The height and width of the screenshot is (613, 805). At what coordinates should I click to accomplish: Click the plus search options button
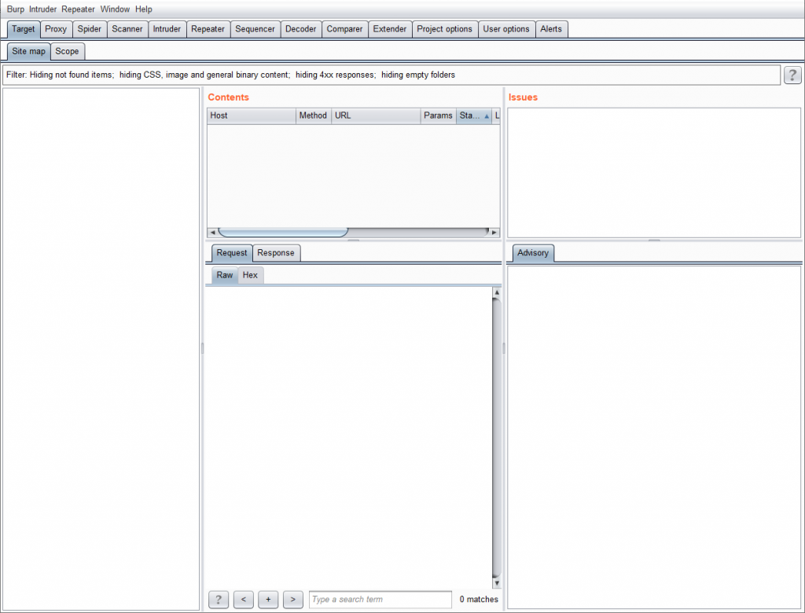268,599
